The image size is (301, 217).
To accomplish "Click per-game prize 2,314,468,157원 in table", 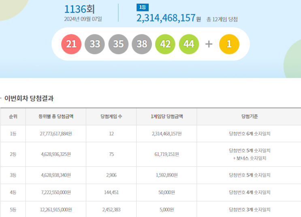I will pos(167,134).
